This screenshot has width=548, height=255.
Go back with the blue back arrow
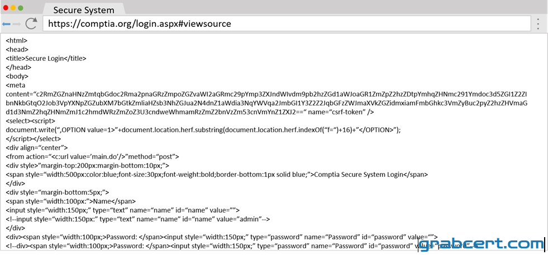point(6,24)
